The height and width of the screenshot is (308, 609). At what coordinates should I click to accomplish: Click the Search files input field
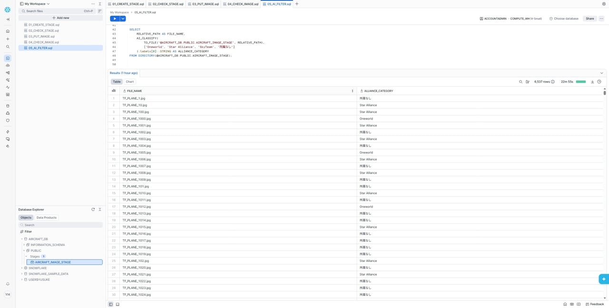pos(52,11)
